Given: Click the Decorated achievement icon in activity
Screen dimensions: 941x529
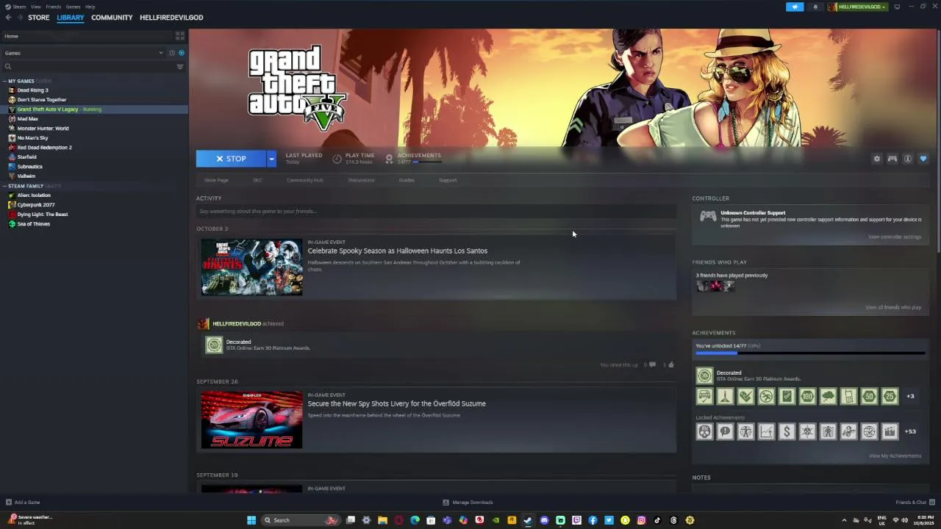Looking at the screenshot, I should (214, 345).
